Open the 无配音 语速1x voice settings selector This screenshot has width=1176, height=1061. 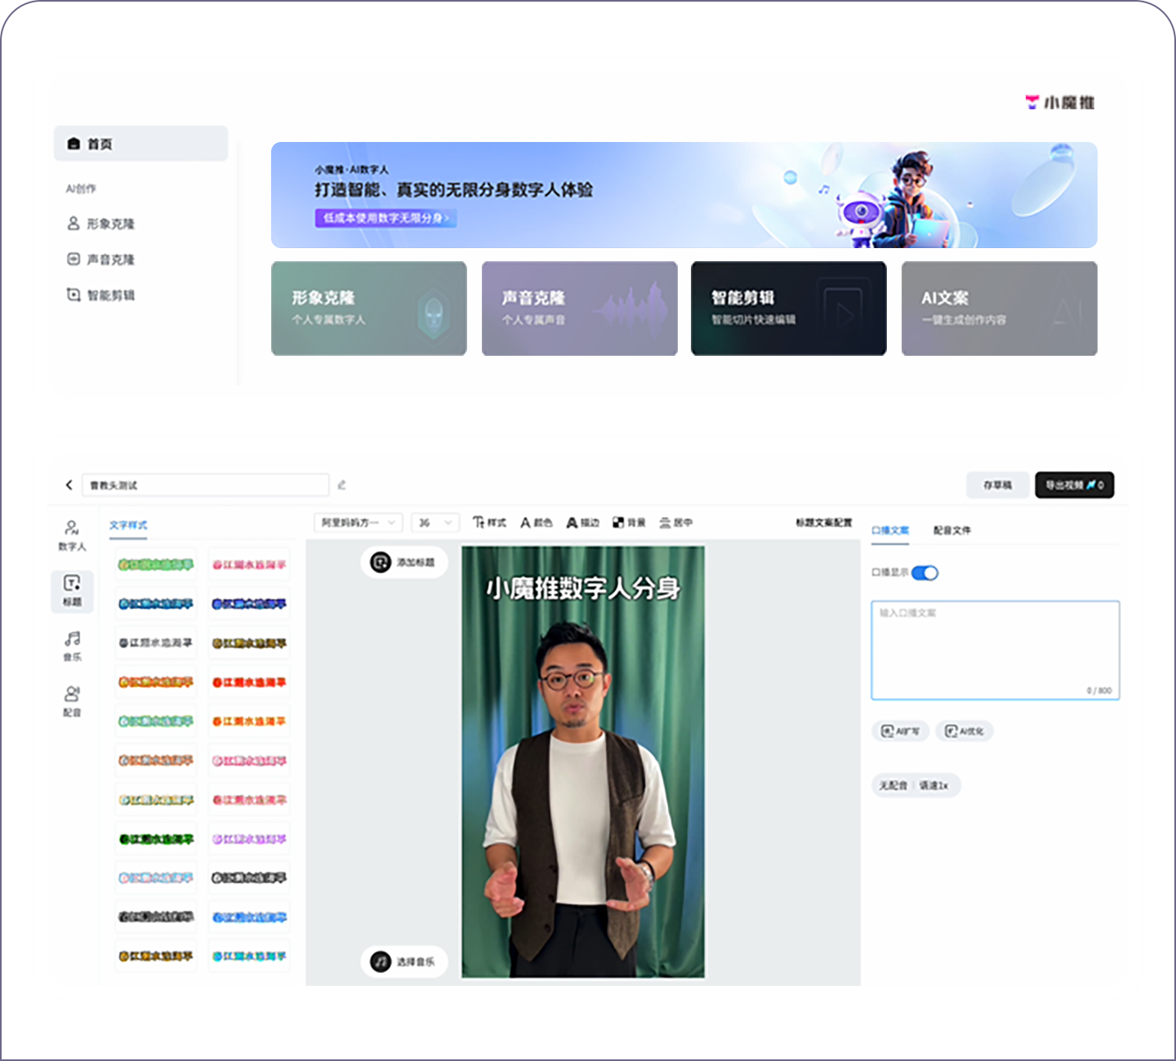click(x=915, y=785)
